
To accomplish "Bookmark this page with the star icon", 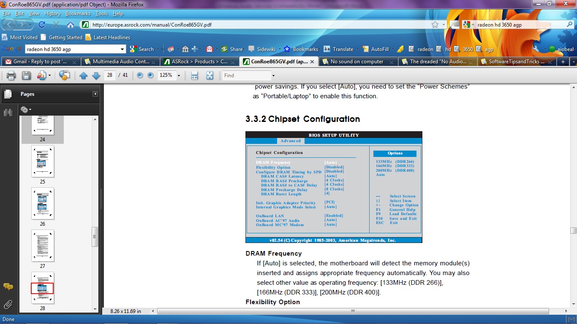I will (x=435, y=24).
